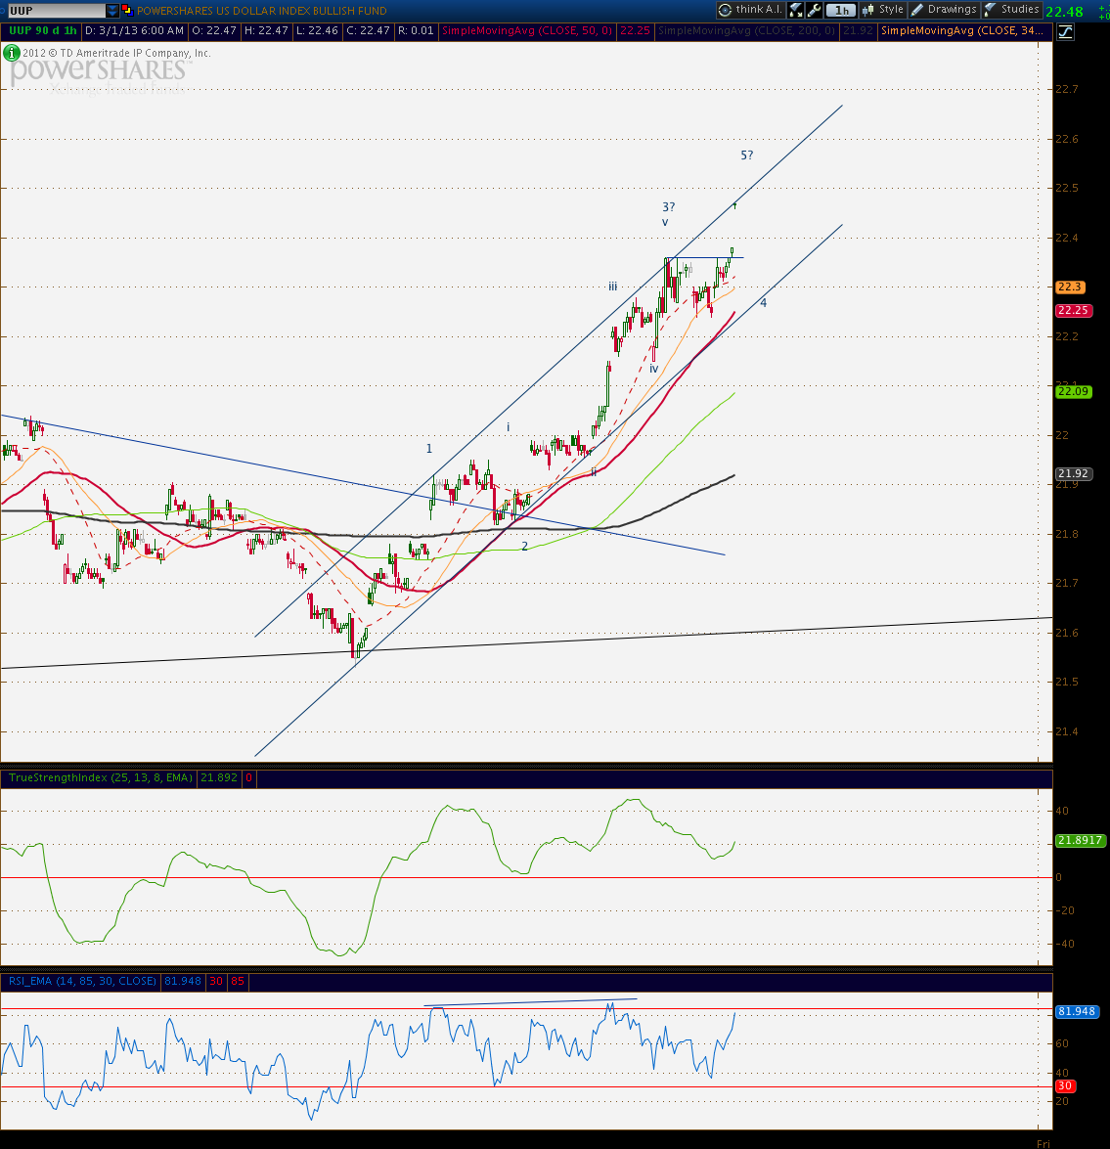Click the 22.48 last price in the toolbar
Viewport: 1110px width, 1149px height.
pyautogui.click(x=1065, y=11)
